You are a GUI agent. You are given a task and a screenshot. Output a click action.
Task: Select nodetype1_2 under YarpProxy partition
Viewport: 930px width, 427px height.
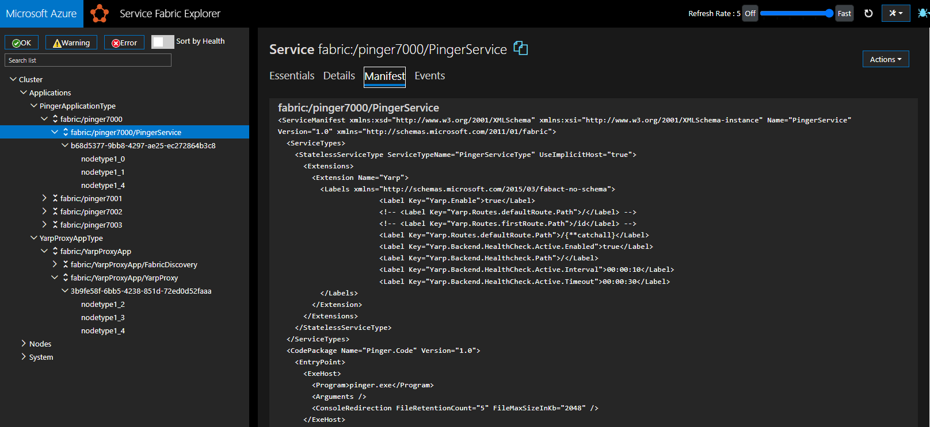click(x=103, y=304)
